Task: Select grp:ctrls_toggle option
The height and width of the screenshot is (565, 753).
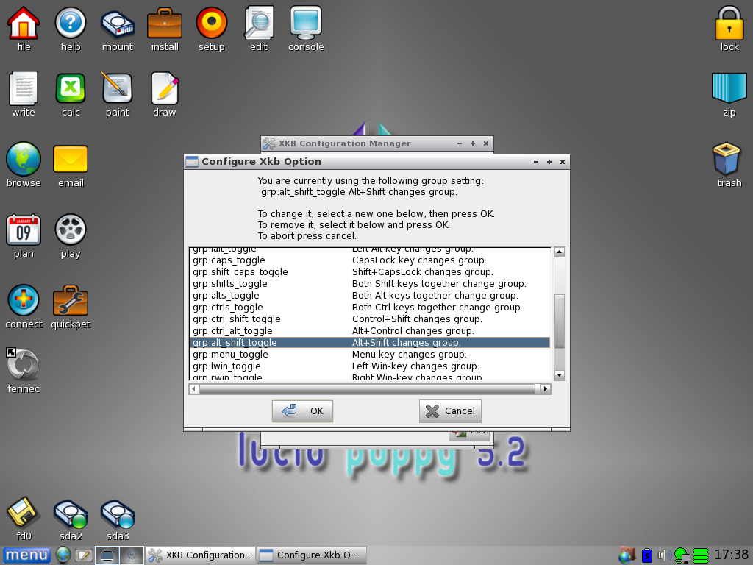Action: [x=371, y=307]
